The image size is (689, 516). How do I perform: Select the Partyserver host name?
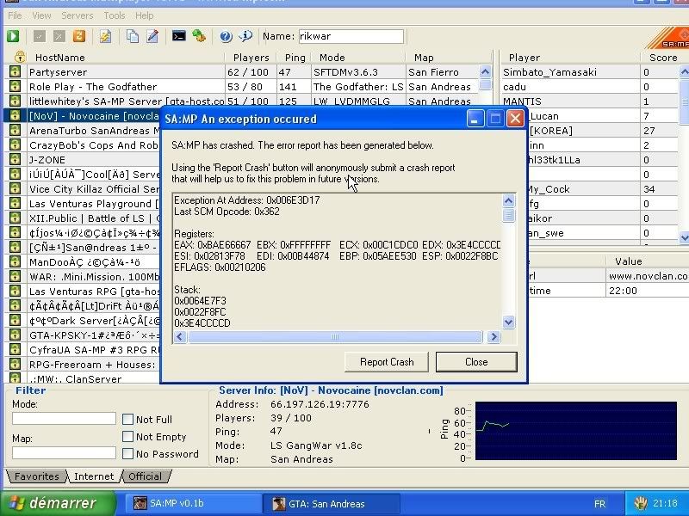pos(58,72)
